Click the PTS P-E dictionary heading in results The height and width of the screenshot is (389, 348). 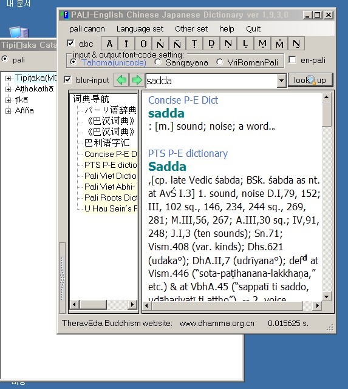[x=188, y=153]
